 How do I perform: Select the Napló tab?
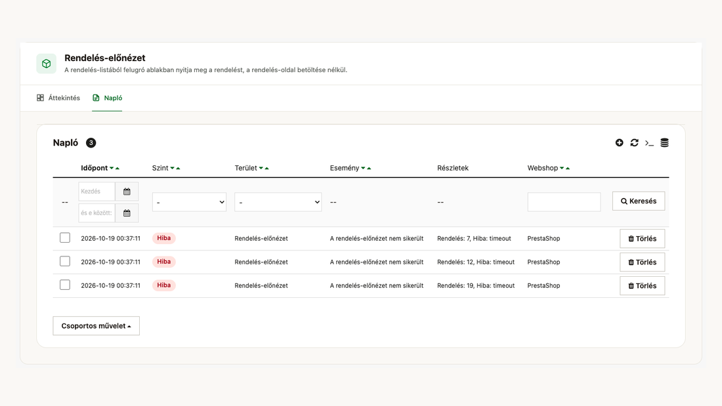tap(107, 98)
